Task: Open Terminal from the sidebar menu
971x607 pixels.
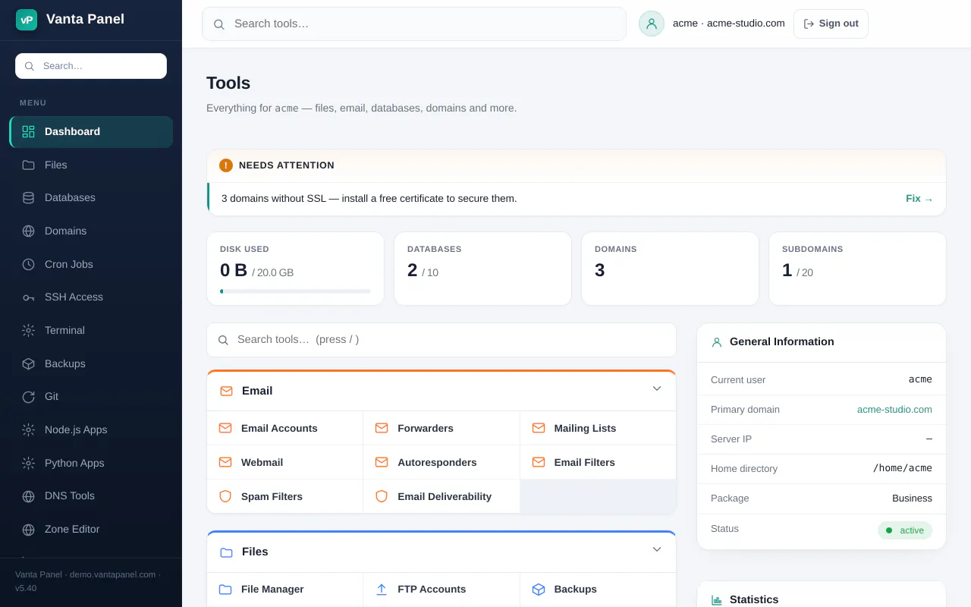Action: (91, 330)
